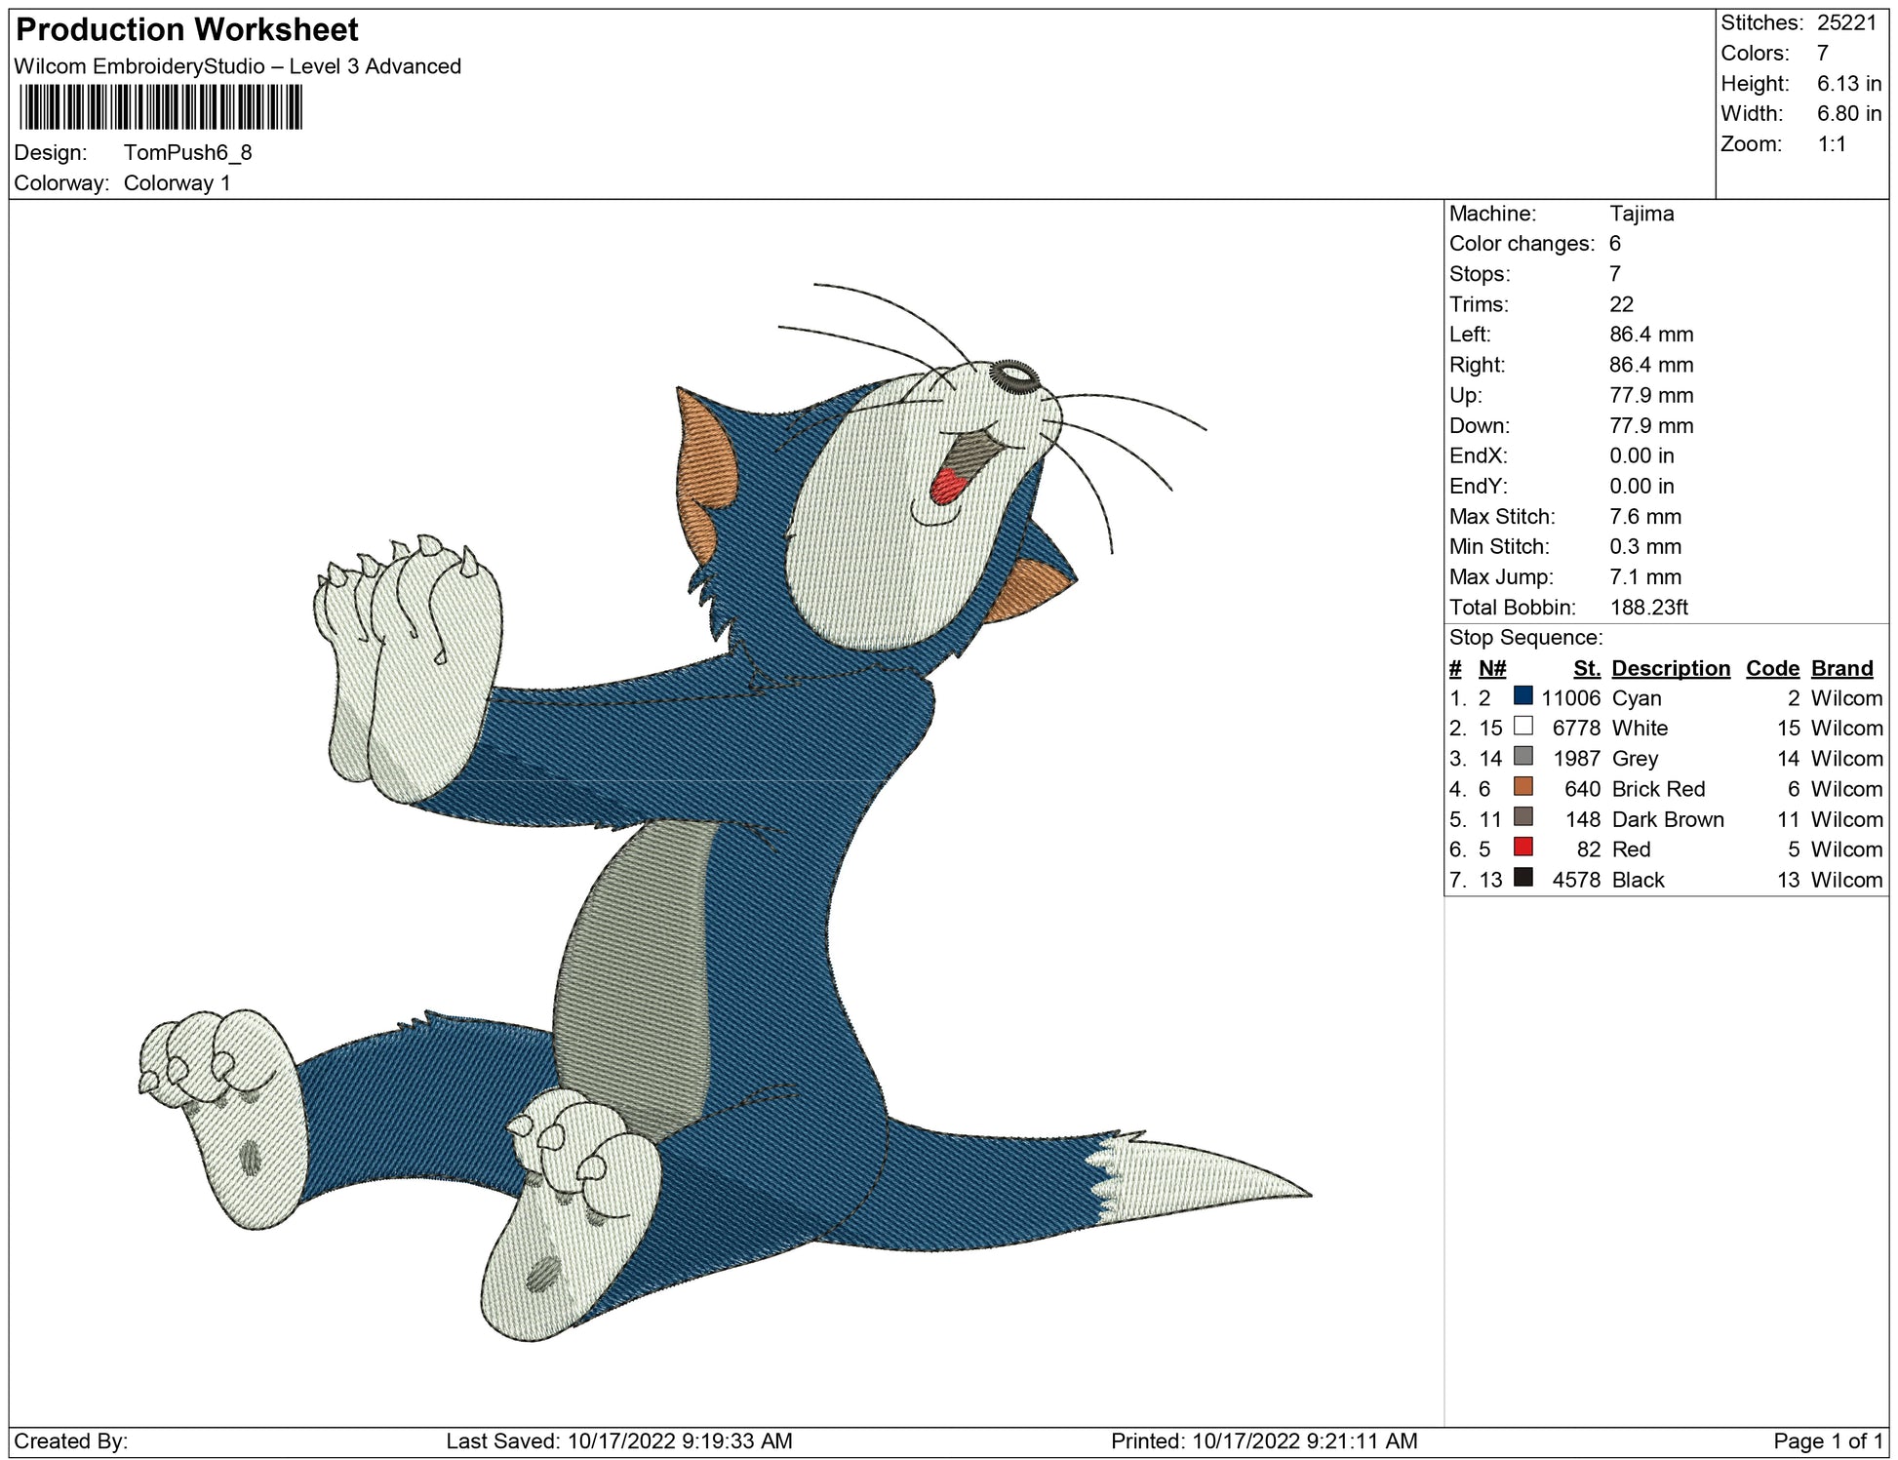This screenshot has height=1460, width=1898.
Task: Click the Stitches count 25221
Action: [1846, 22]
